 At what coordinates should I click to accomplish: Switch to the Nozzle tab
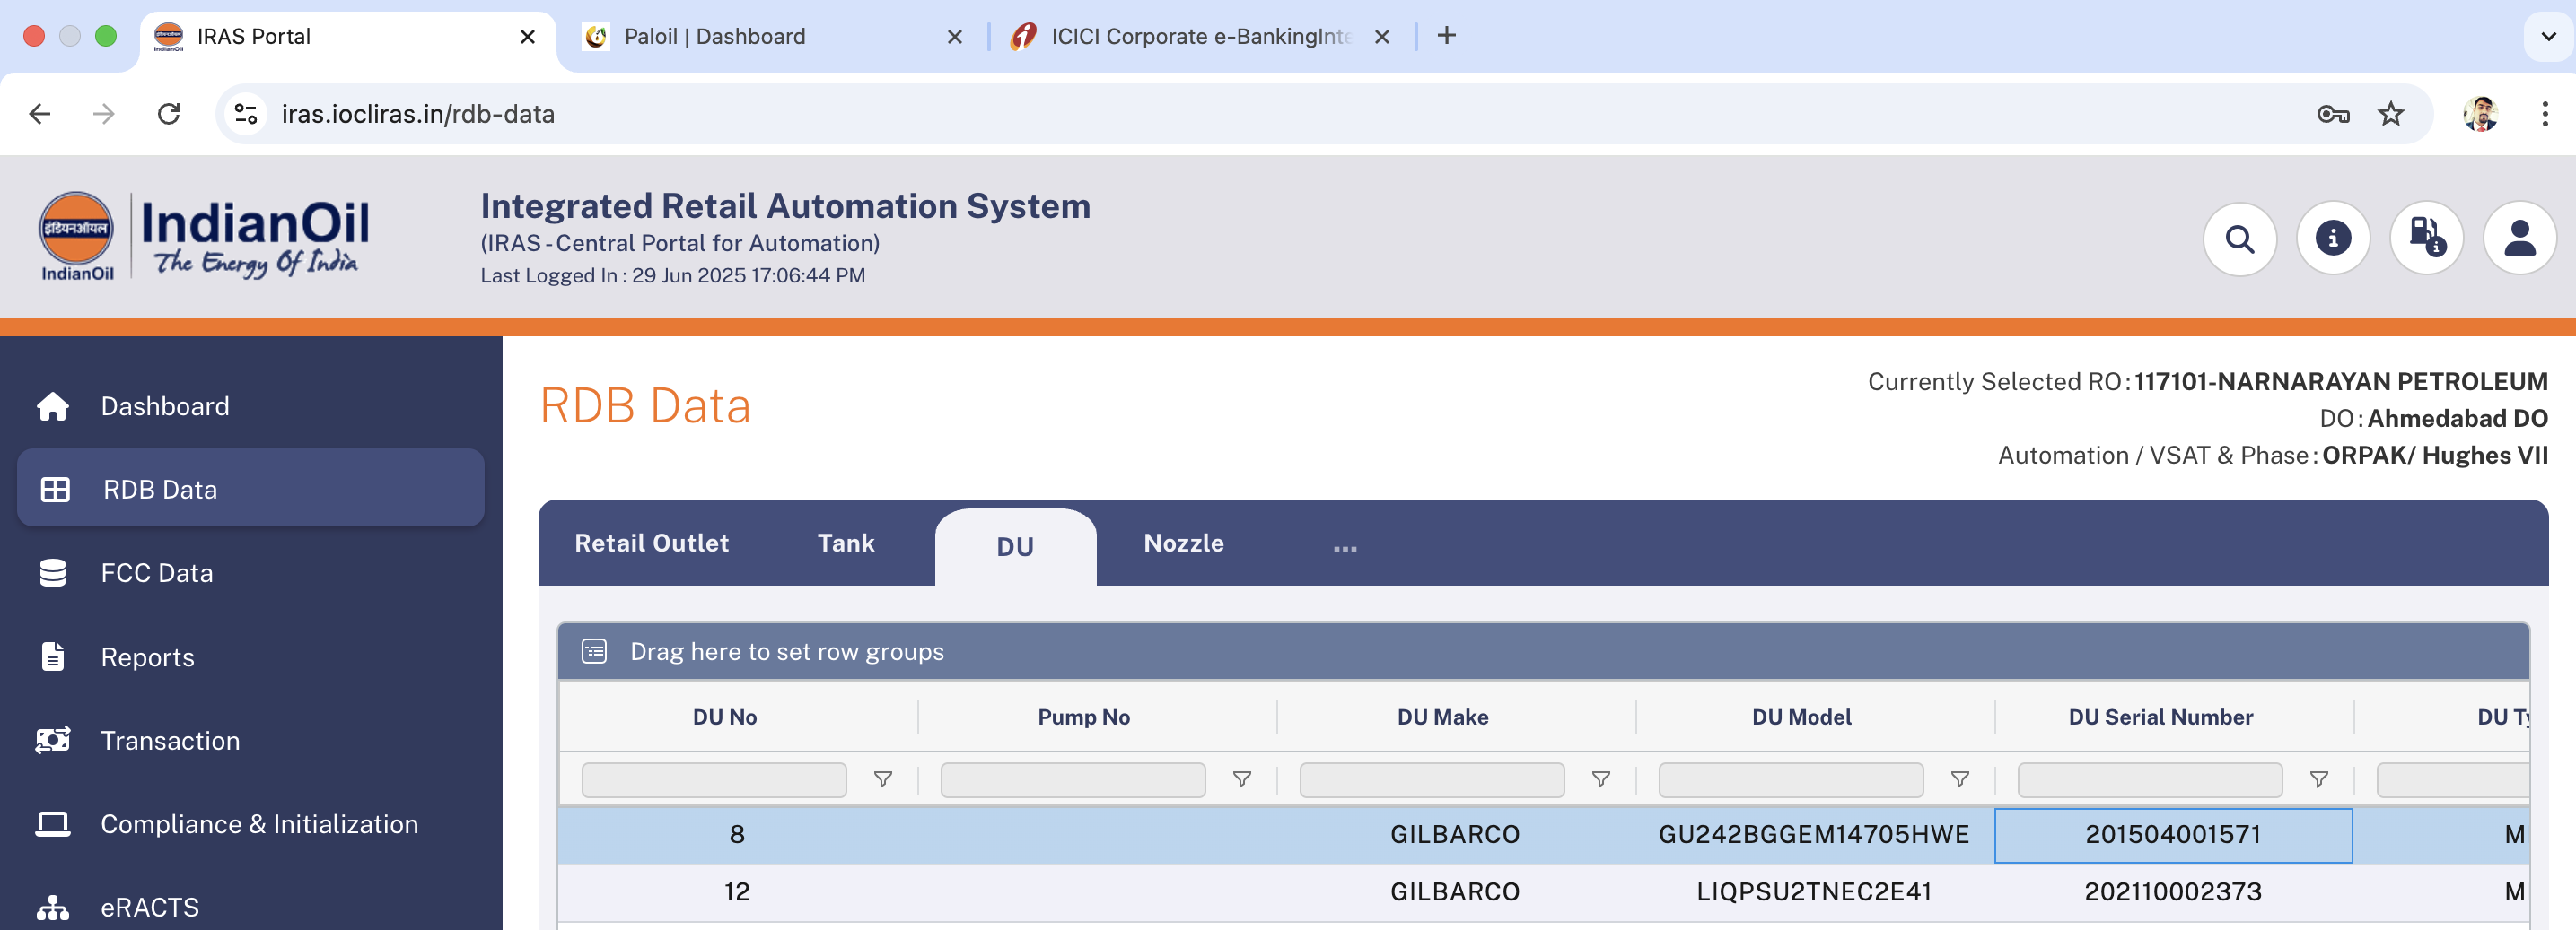(x=1183, y=543)
